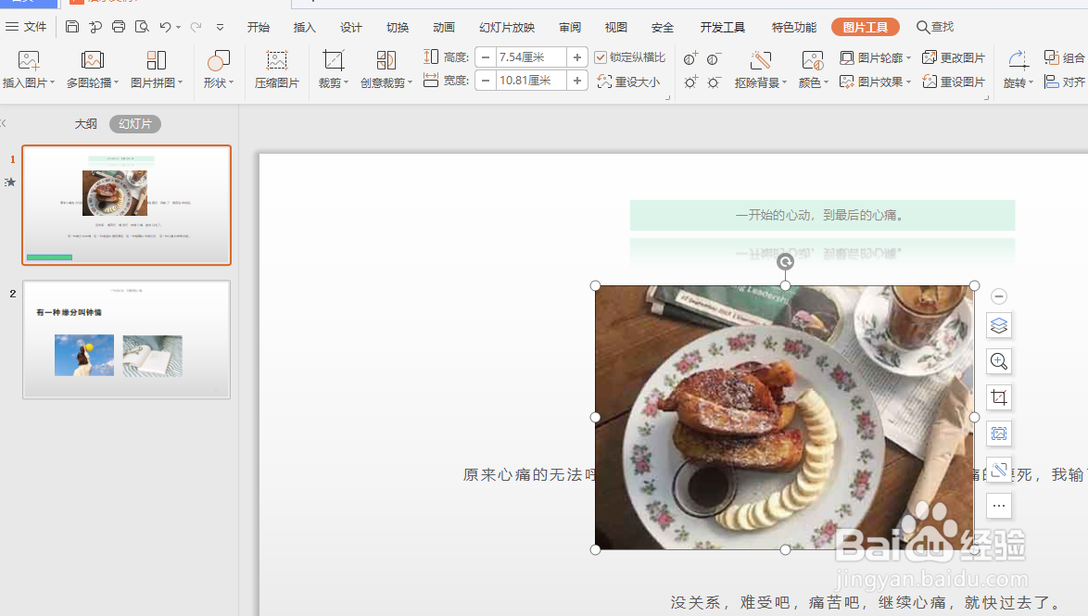Screen dimensions: 1088x616
Task: Expand the 裁剪 dropdown arrow
Action: coord(346,82)
